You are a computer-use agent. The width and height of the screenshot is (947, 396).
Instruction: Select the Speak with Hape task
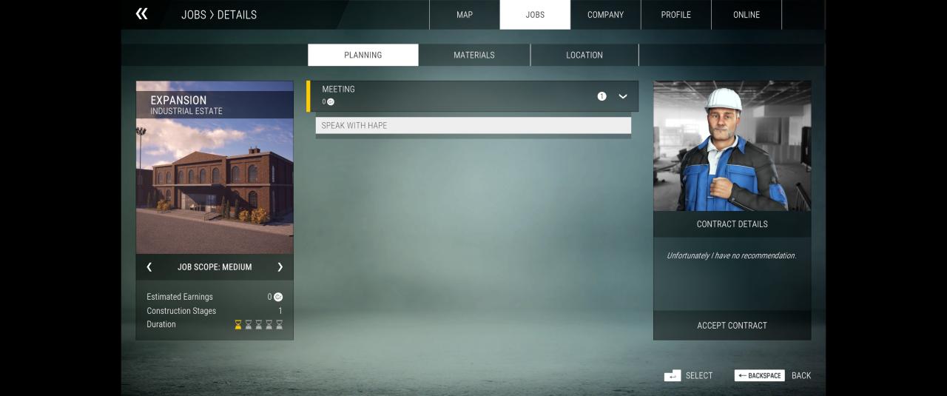pos(473,126)
